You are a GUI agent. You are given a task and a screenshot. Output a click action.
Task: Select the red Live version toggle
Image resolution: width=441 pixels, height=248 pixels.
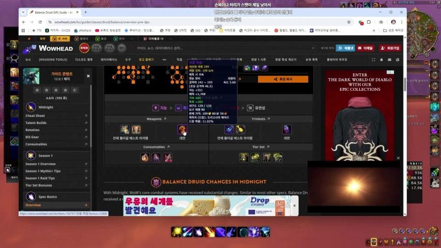(x=84, y=48)
